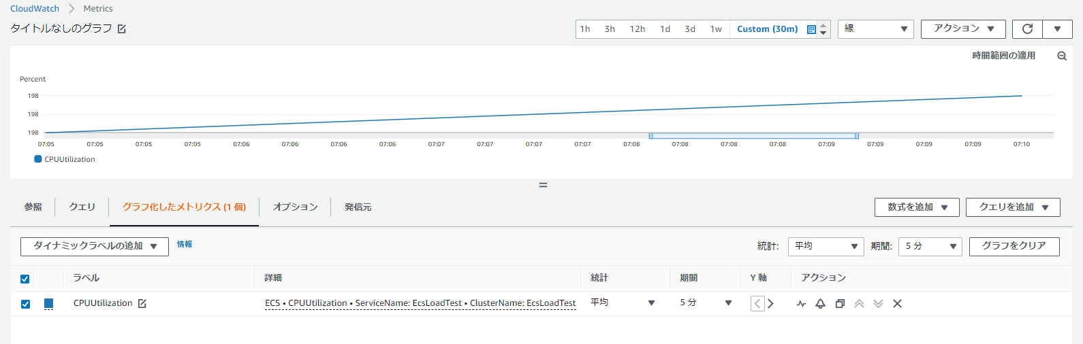Edit the CPUUtilization label with pencil icon
Image resolution: width=1083 pixels, height=344 pixels.
click(x=142, y=304)
